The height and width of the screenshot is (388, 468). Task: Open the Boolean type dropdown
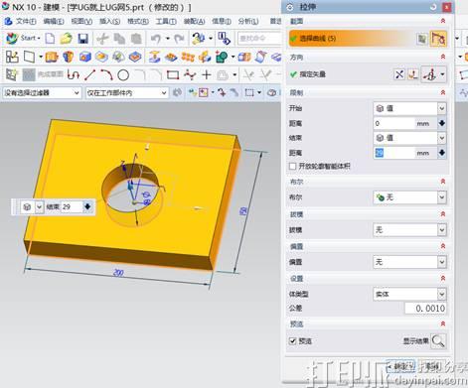point(409,197)
